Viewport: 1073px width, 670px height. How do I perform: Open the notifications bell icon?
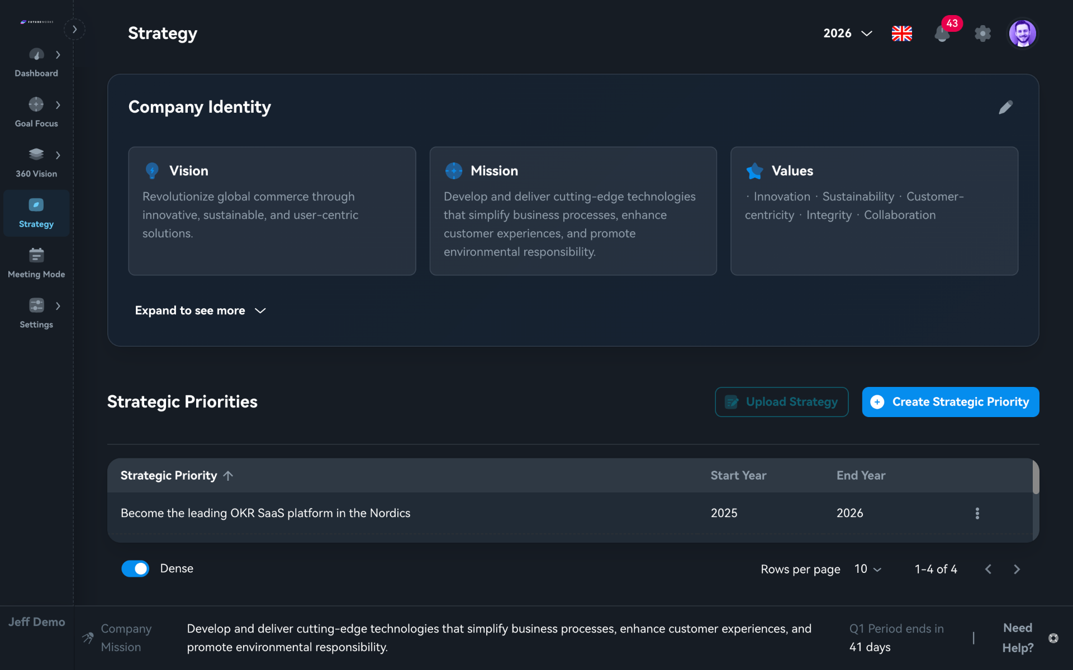(x=942, y=33)
